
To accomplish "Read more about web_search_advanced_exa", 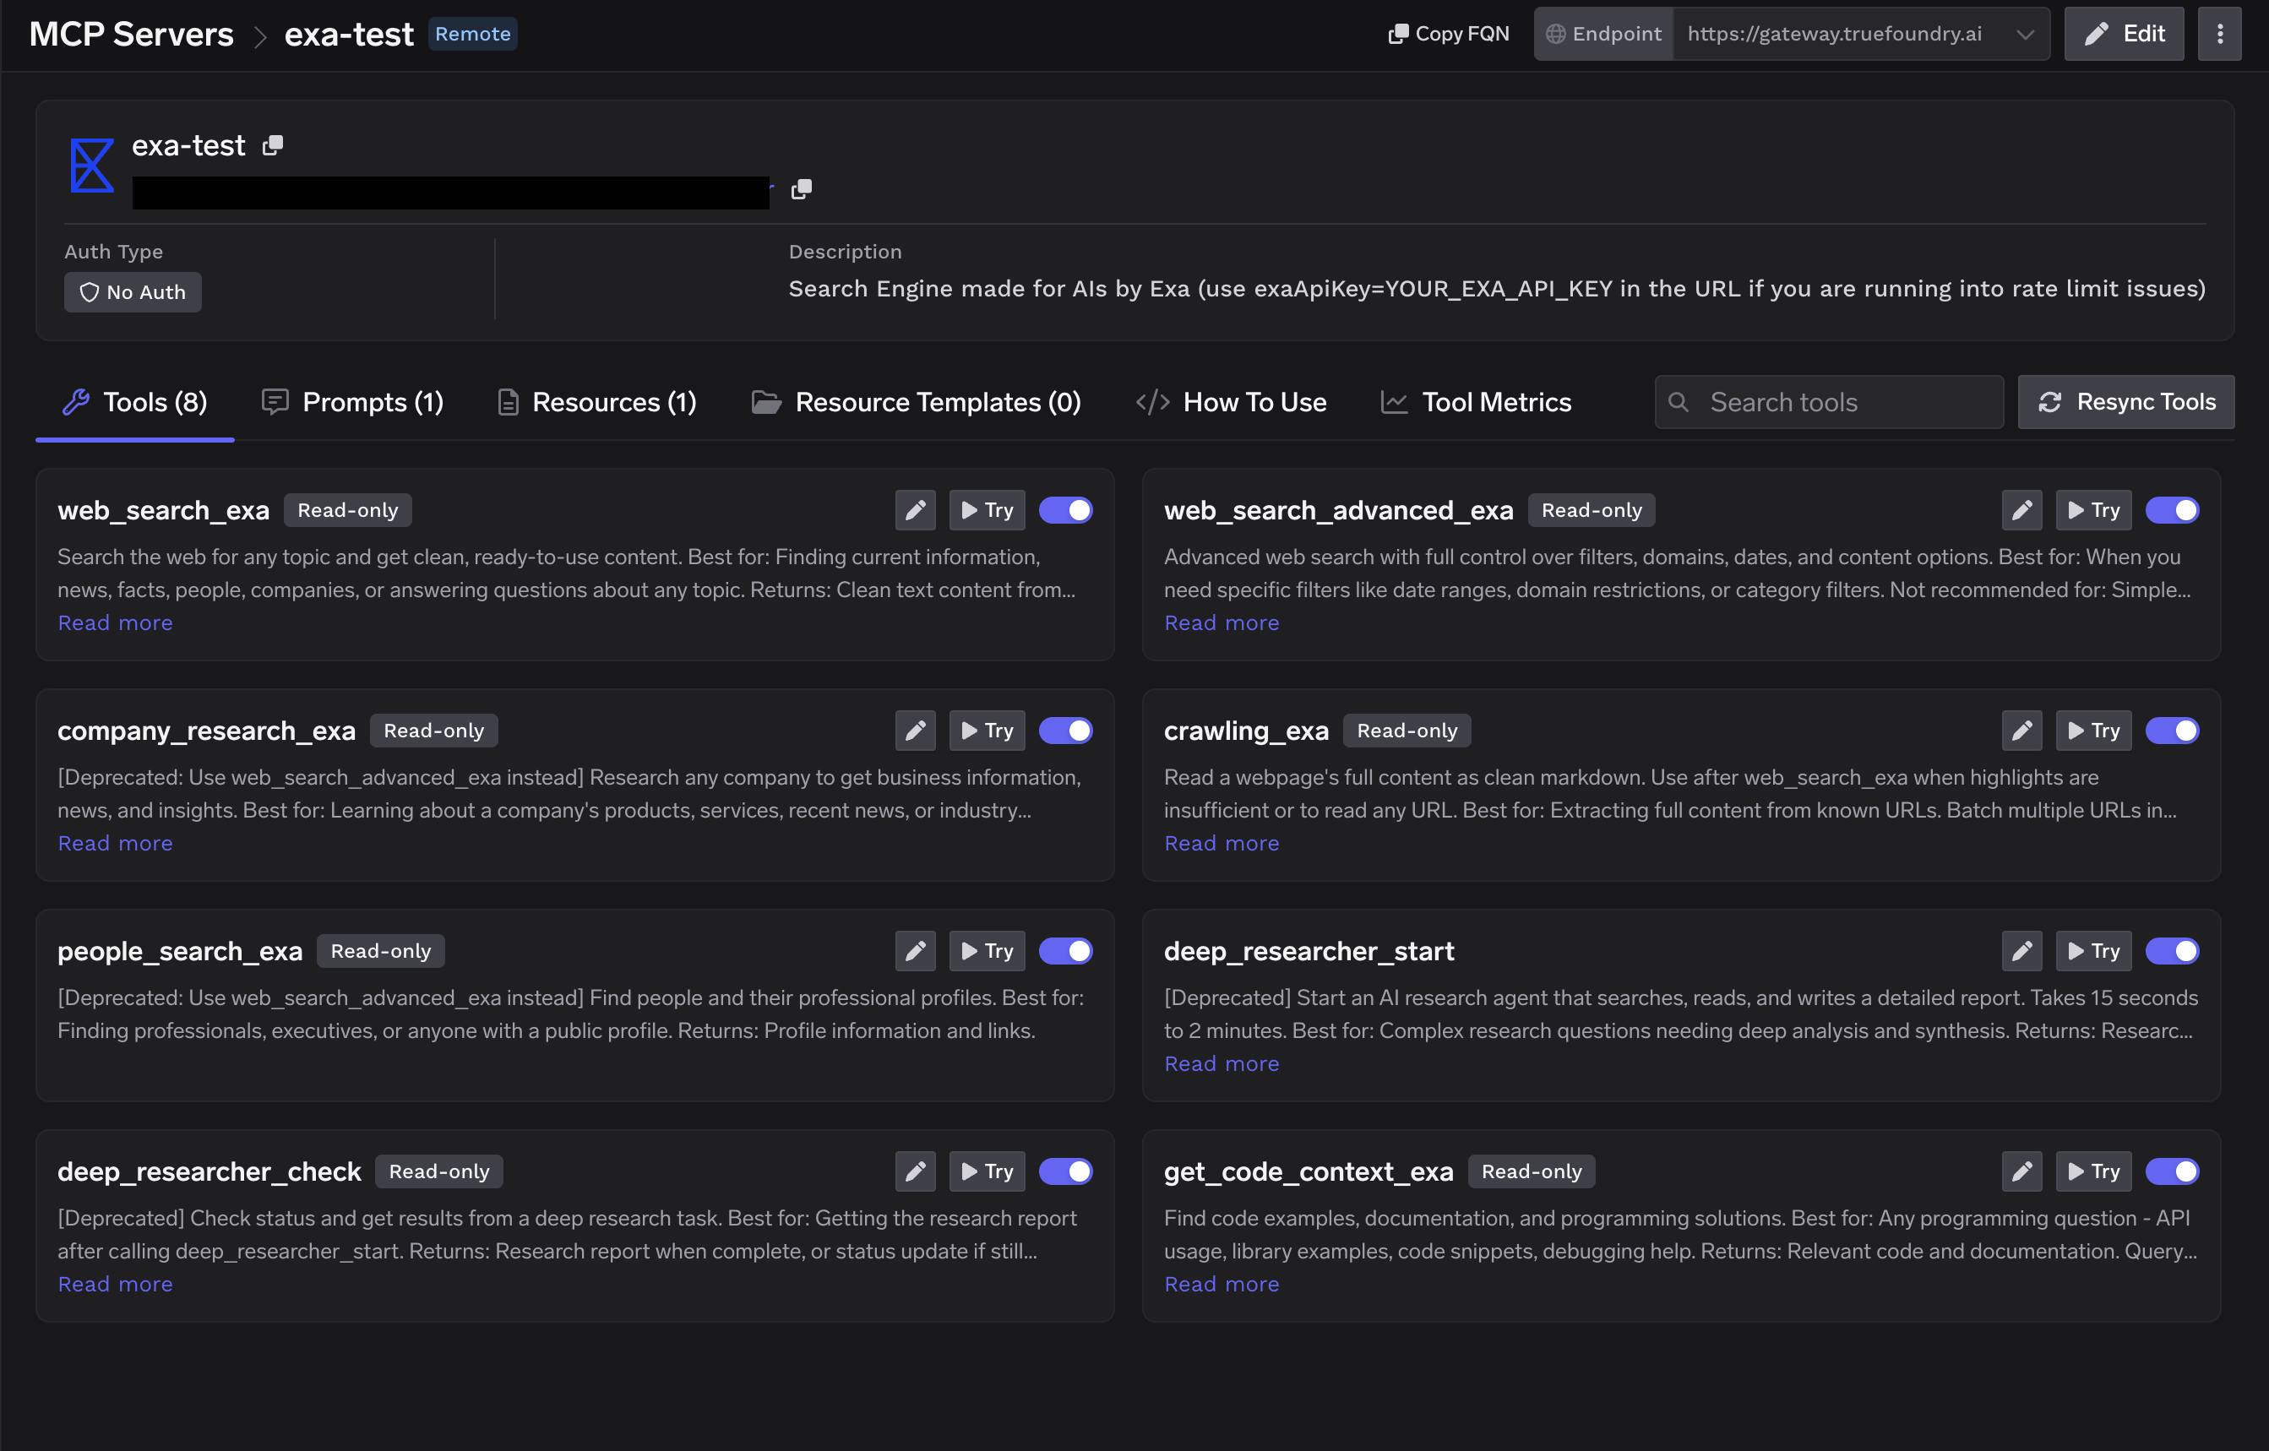I will click(x=1222, y=622).
